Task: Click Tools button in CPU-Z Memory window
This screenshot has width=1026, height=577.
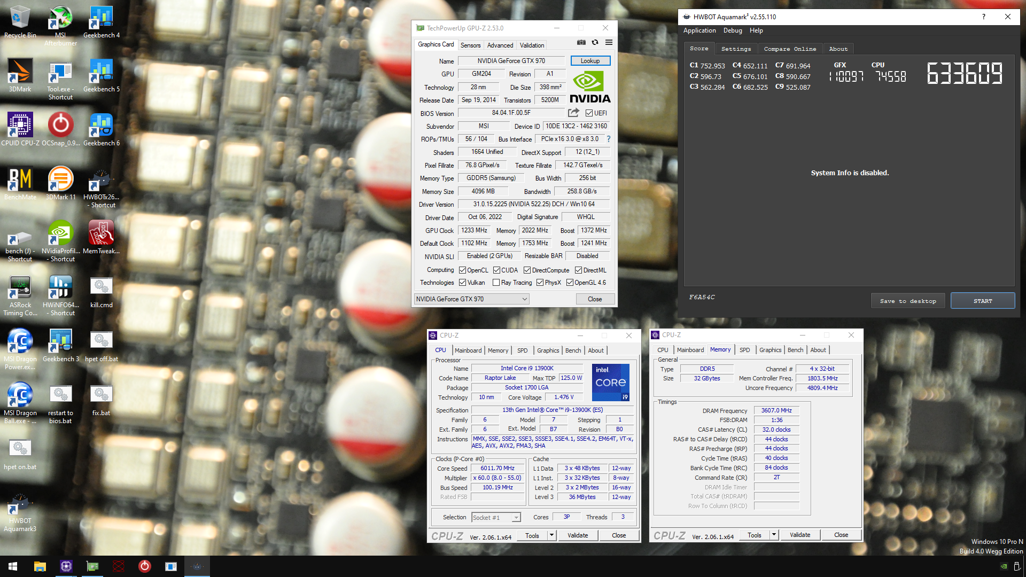Action: pos(754,534)
